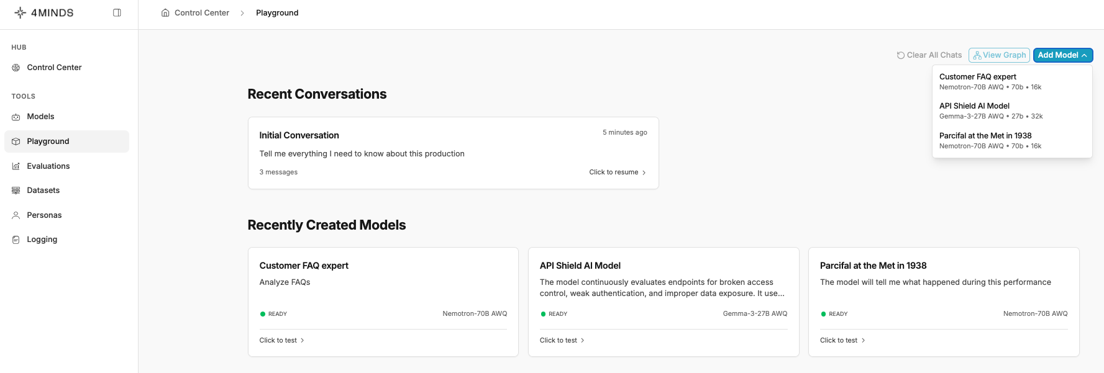This screenshot has height=373, width=1104.
Task: Open the Playground item in sidebar
Action: [48, 142]
